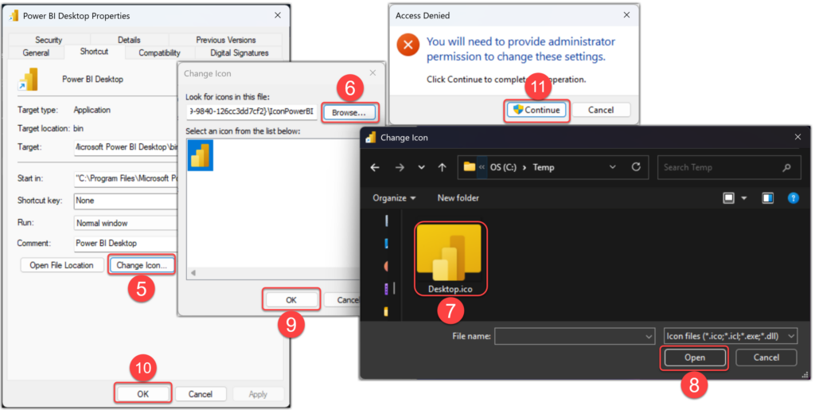Viewport: 815px width, 410px height.
Task: Click Open File Location button
Action: tap(61, 265)
